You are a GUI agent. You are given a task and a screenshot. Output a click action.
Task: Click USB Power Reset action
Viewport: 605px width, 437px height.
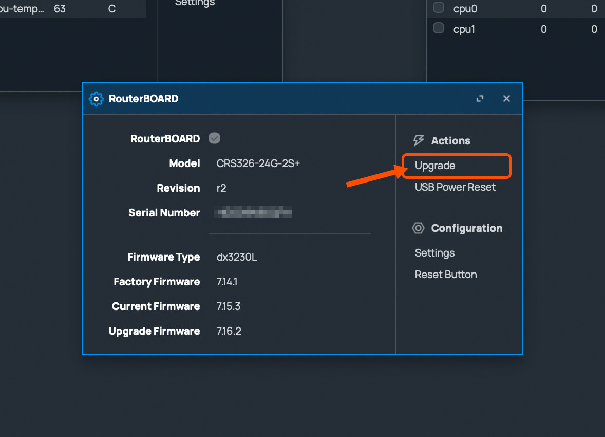click(x=455, y=187)
